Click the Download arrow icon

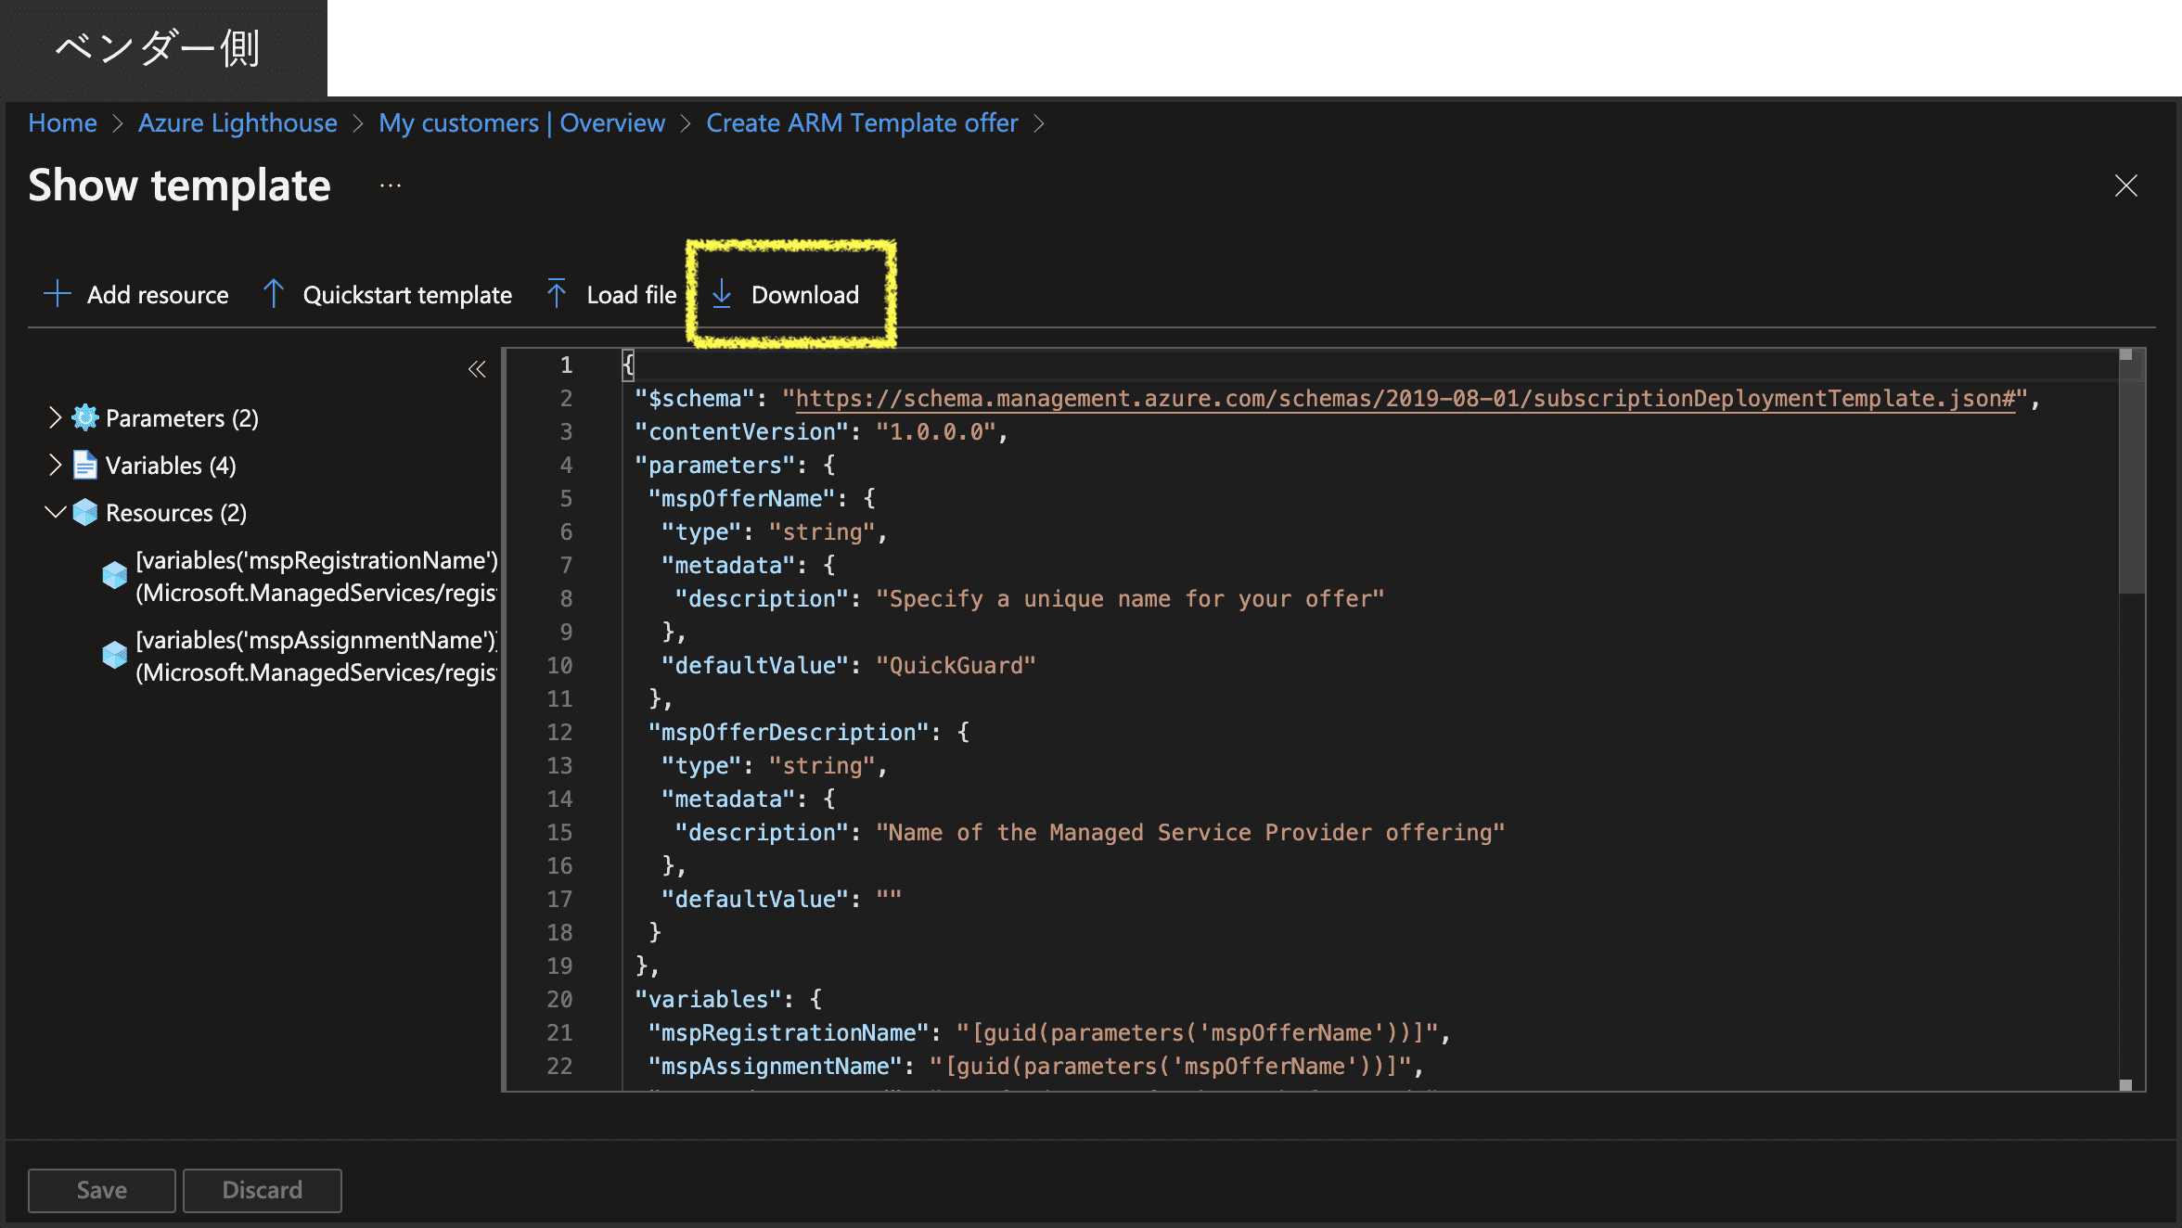click(x=722, y=294)
